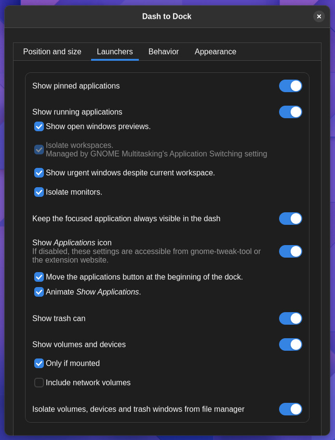The width and height of the screenshot is (335, 440).
Task: Switch to the Behavior tab
Action: coord(163,52)
